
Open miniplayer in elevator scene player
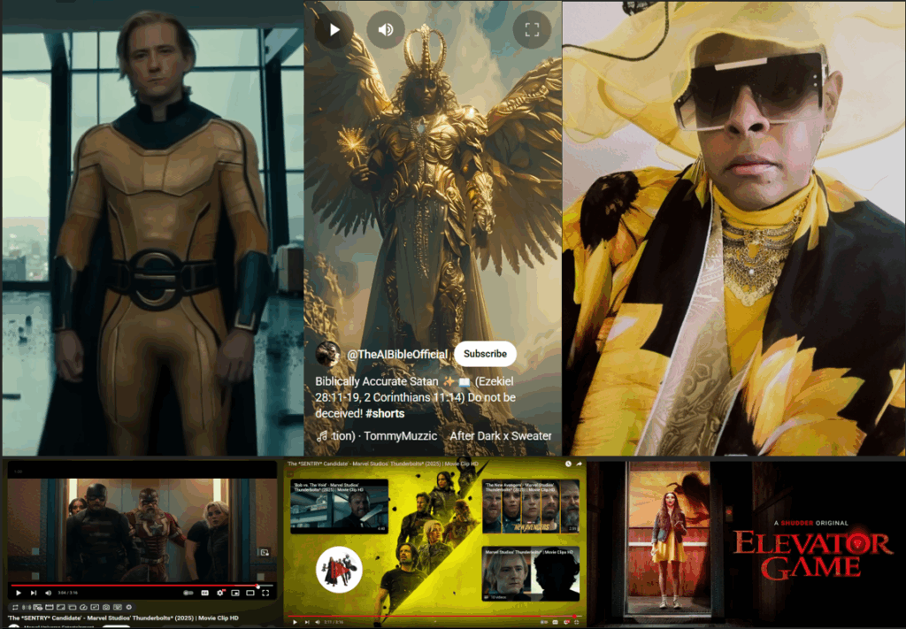[x=235, y=593]
